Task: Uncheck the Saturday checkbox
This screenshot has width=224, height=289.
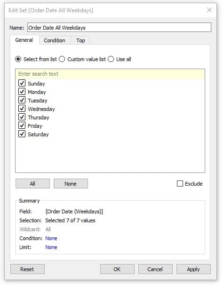Action: (x=22, y=134)
